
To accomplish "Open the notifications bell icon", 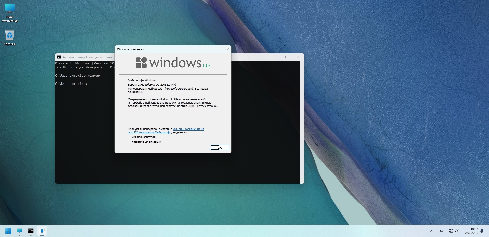I will coord(482,231).
